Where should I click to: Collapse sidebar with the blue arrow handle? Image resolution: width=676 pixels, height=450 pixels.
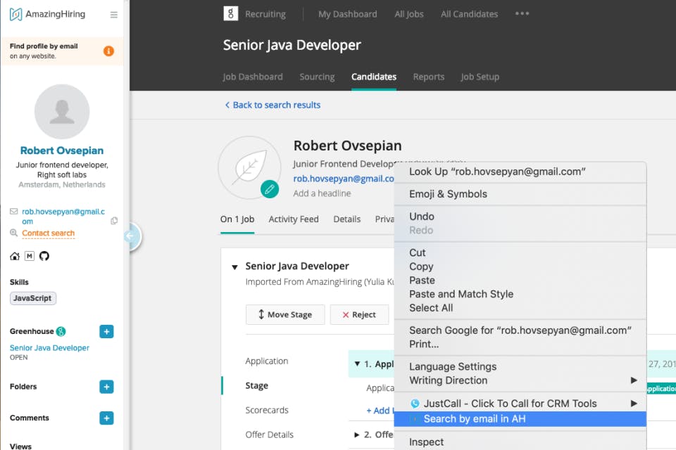130,237
